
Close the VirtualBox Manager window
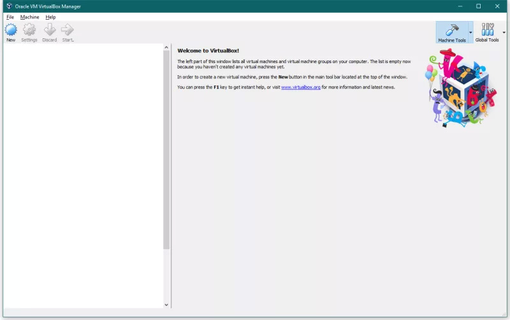497,6
